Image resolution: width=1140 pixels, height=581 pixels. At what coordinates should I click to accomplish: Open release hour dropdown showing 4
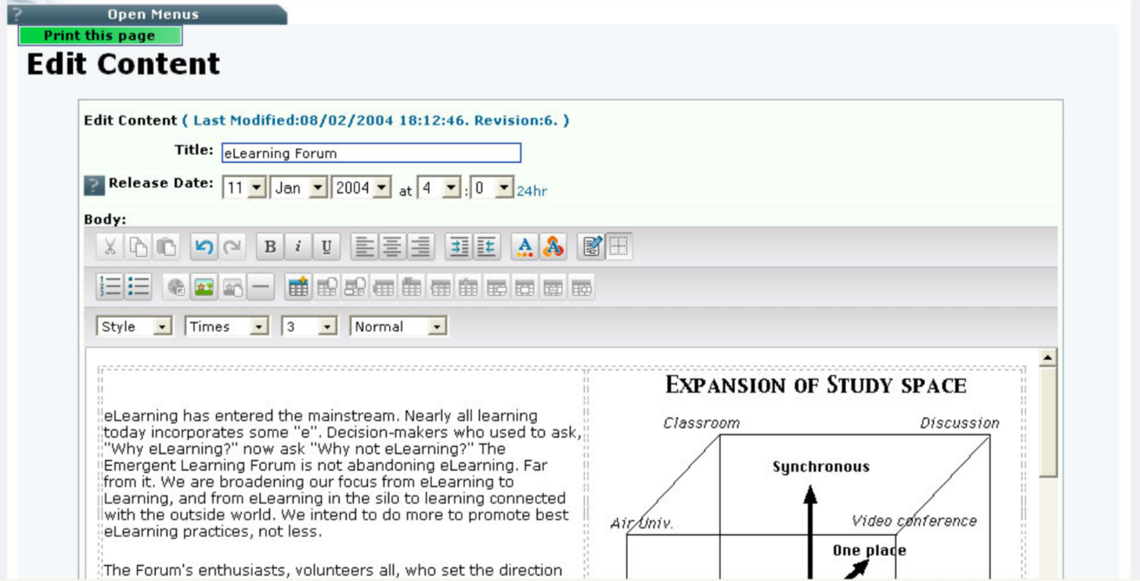438,188
